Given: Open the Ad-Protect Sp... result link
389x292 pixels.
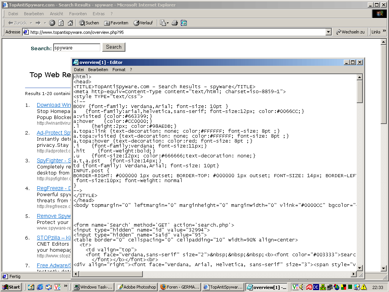Looking at the screenshot, I should tap(54, 133).
